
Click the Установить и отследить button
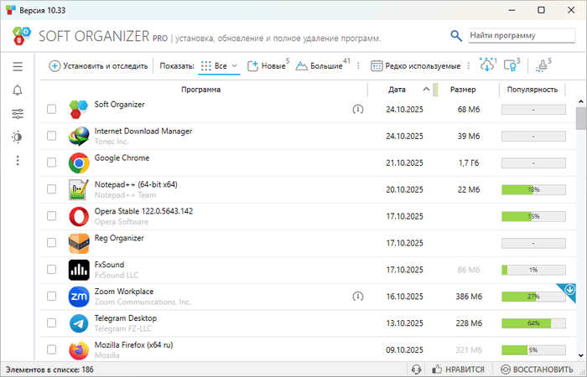point(98,66)
